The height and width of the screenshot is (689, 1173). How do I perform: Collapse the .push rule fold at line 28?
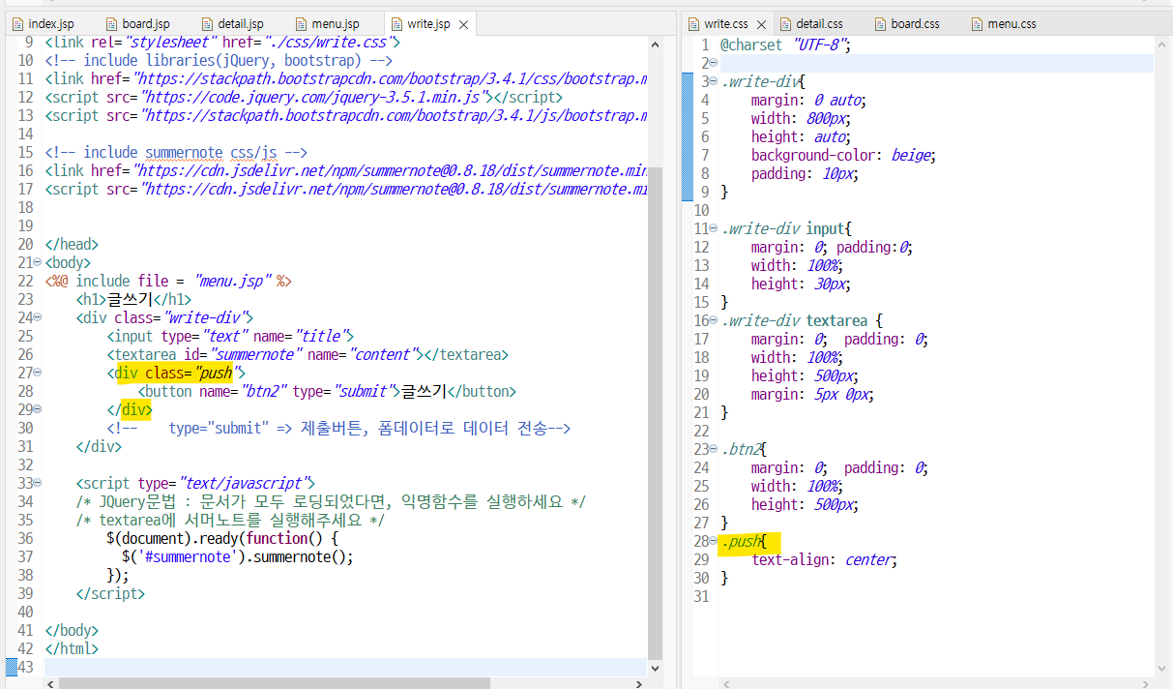pyautogui.click(x=714, y=541)
